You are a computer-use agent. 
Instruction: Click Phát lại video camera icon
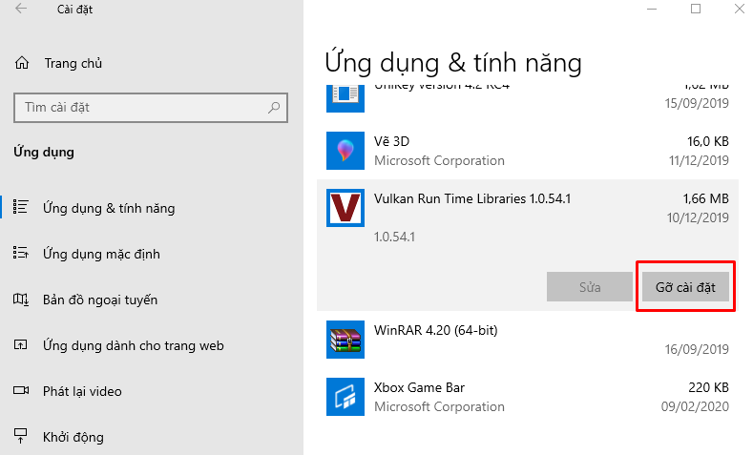(21, 390)
